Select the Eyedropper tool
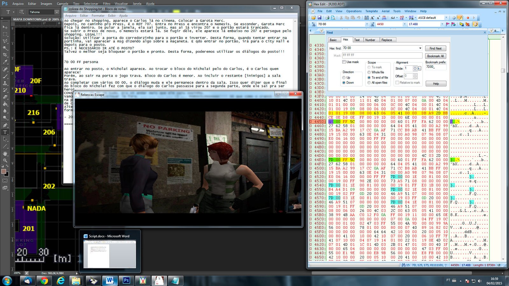509x286 pixels. pos(5,62)
